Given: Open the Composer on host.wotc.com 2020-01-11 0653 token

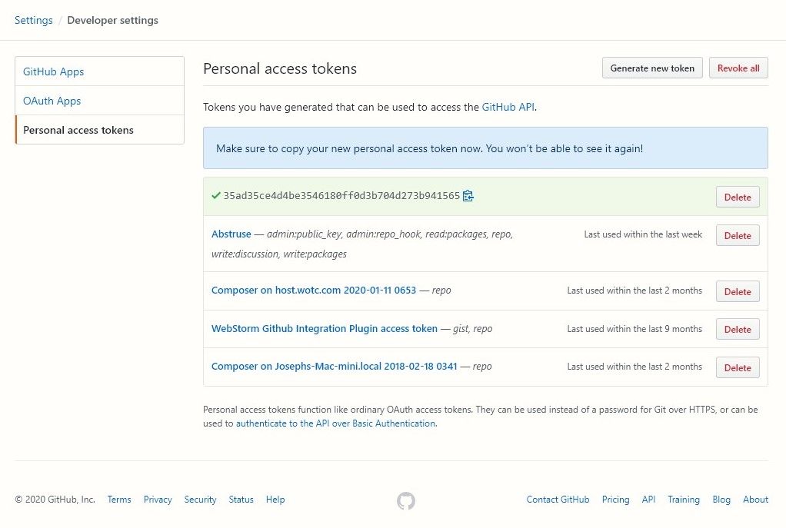Looking at the screenshot, I should (314, 290).
